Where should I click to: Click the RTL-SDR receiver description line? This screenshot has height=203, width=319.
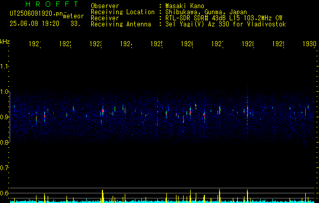(x=224, y=18)
